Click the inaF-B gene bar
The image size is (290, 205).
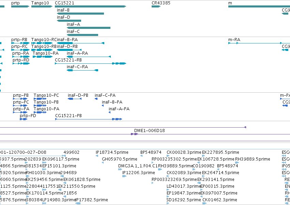80,14
